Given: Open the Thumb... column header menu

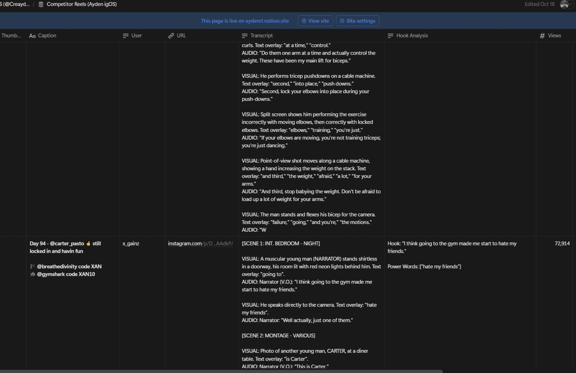Looking at the screenshot, I should (11, 36).
